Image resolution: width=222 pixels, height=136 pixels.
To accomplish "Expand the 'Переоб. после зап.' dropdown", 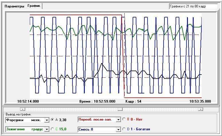I will [x=118, y=120].
